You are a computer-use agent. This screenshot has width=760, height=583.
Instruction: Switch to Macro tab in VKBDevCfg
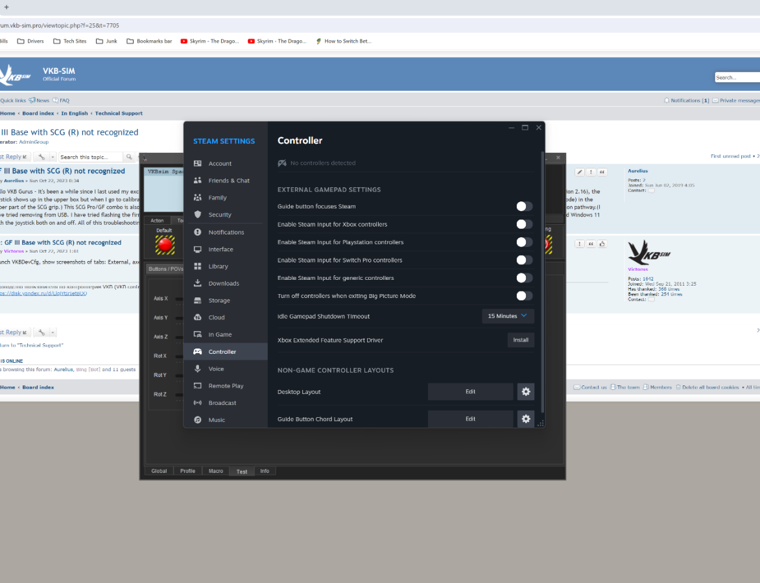(216, 471)
